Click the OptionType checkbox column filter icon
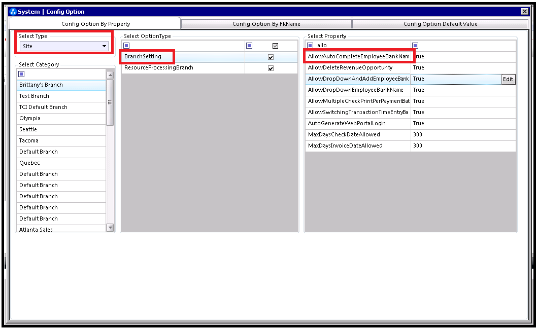The width and height of the screenshot is (537, 329). click(x=249, y=46)
